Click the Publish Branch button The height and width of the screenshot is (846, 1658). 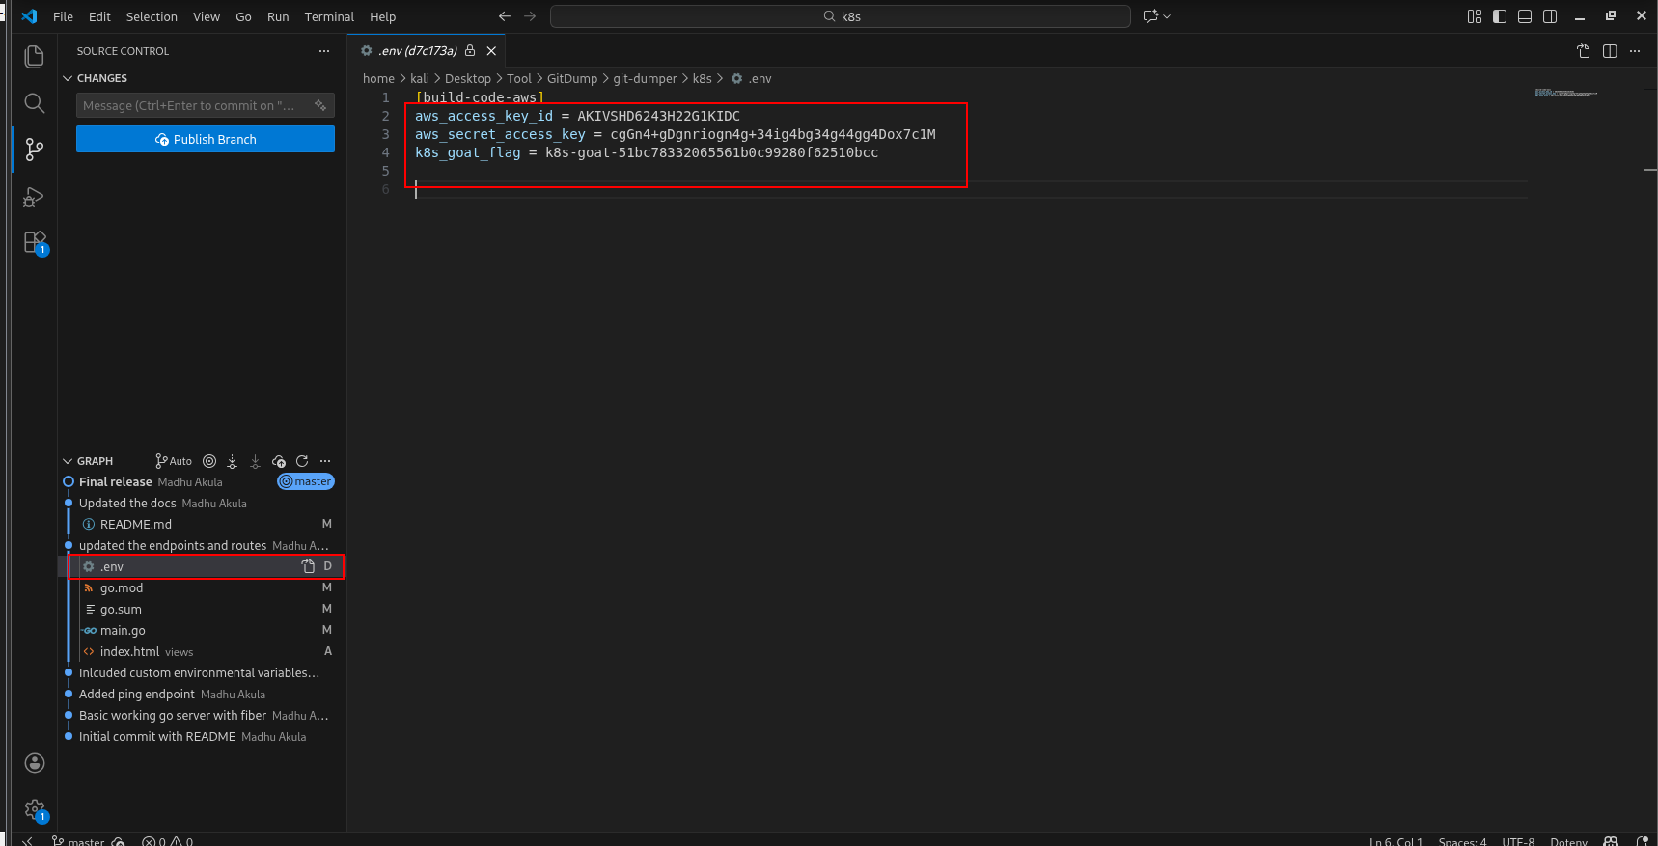click(206, 139)
